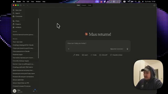The width and height of the screenshot is (168, 94).
Task: Click the Life stuff suggestion button
Action: point(103,55)
